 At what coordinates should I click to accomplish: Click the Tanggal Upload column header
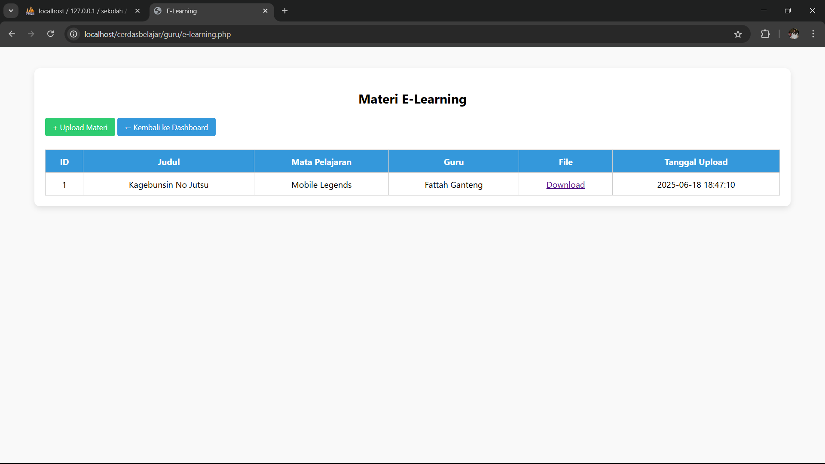click(x=696, y=162)
